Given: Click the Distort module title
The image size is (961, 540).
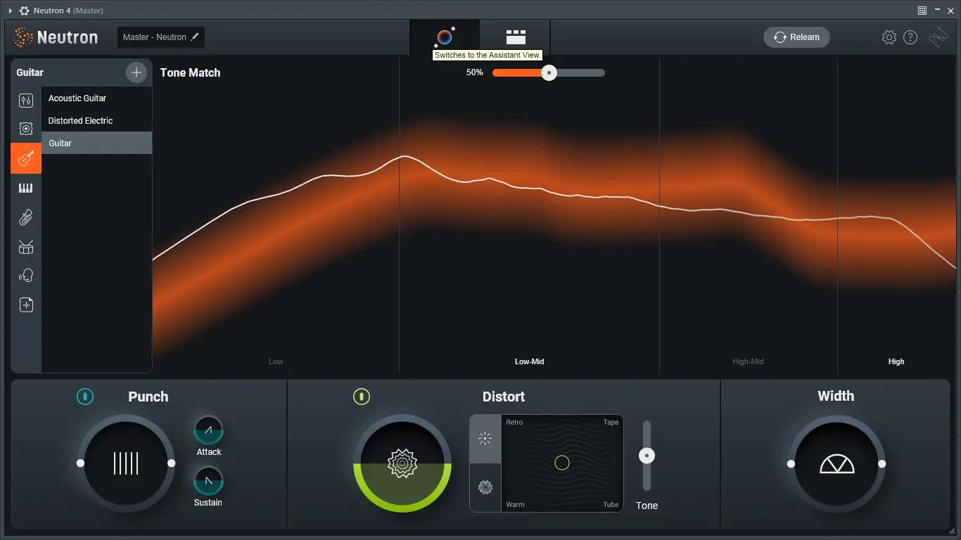Looking at the screenshot, I should coord(504,397).
